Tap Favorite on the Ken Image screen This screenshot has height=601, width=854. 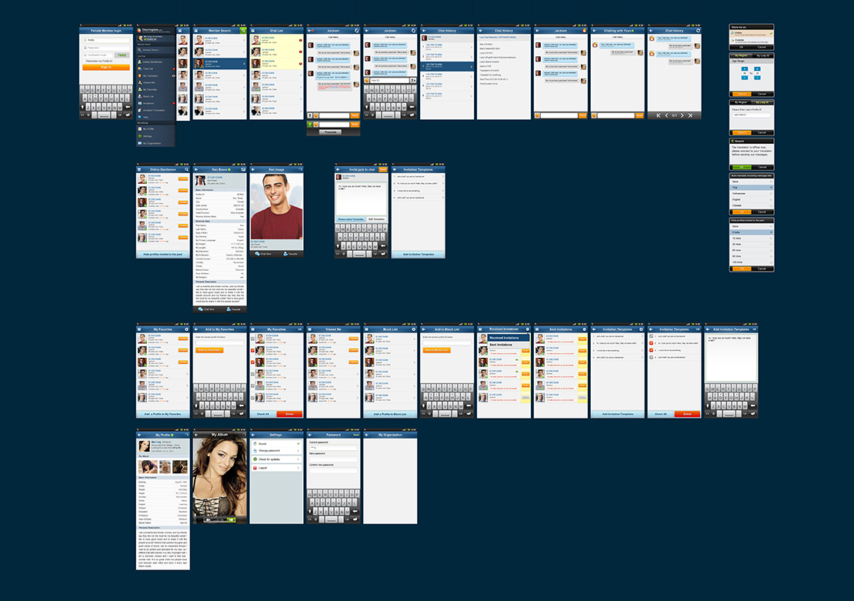[x=290, y=254]
